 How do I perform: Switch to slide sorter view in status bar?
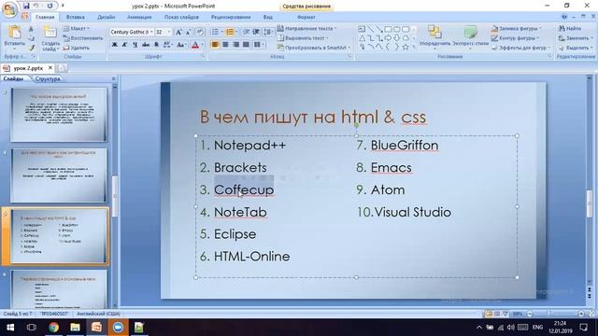pos(497,314)
